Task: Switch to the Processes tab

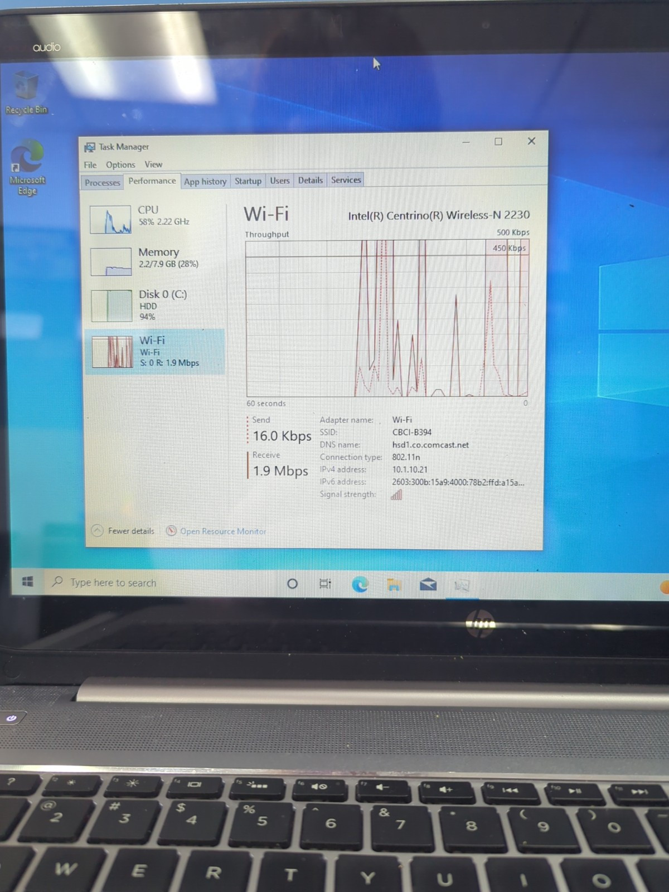Action: click(103, 182)
